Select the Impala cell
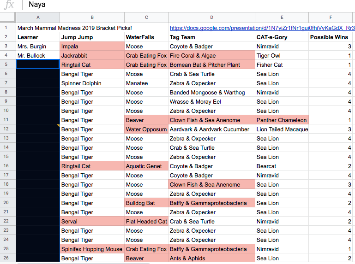This screenshot has width=355, height=264. click(x=92, y=47)
